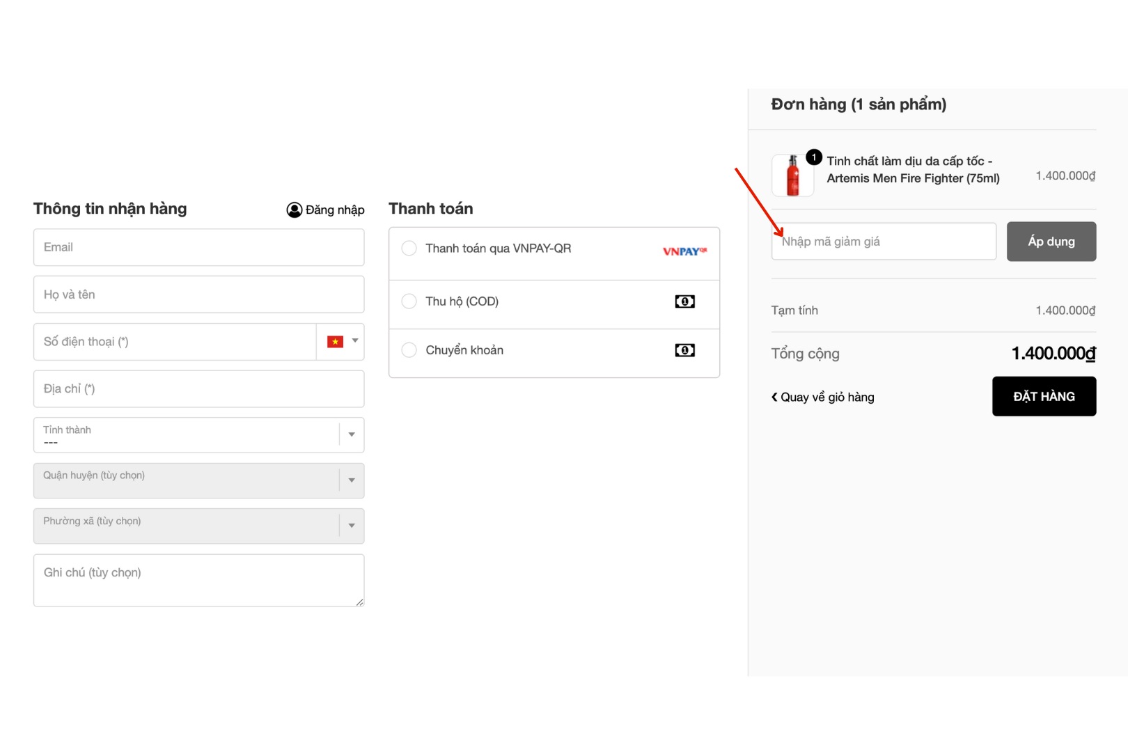Open the Đăng nhập login link
Image resolution: width=1128 pixels, height=752 pixels.
click(x=335, y=210)
